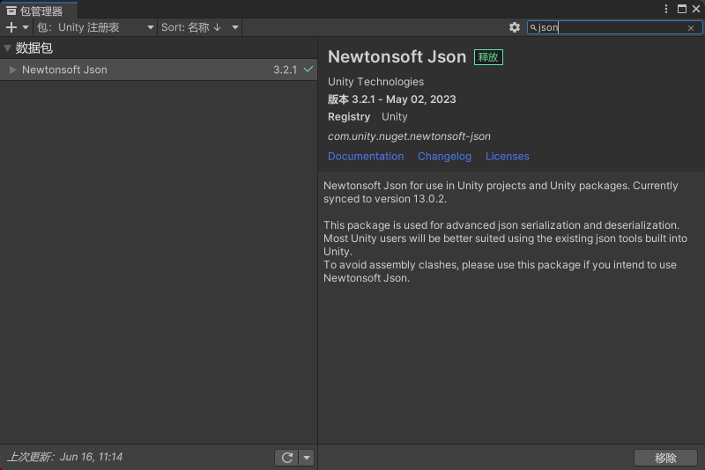Click the 版本 3.2.1 - May 02, 2023 text

[x=391, y=99]
